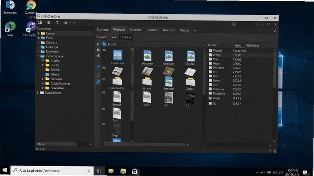
Task: Tick the checkbox beside the 'Cubicloner' image thumbnail
Action: pos(104,50)
